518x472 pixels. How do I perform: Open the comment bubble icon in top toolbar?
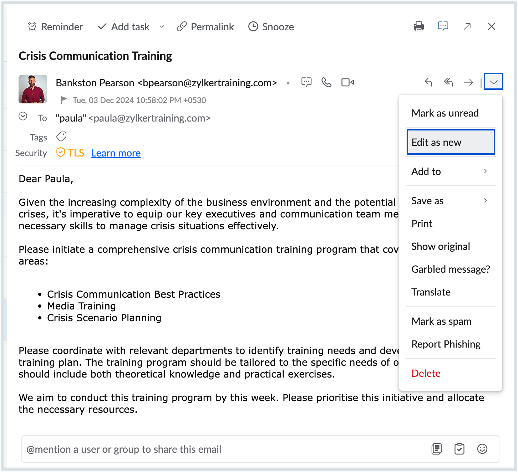pyautogui.click(x=443, y=26)
